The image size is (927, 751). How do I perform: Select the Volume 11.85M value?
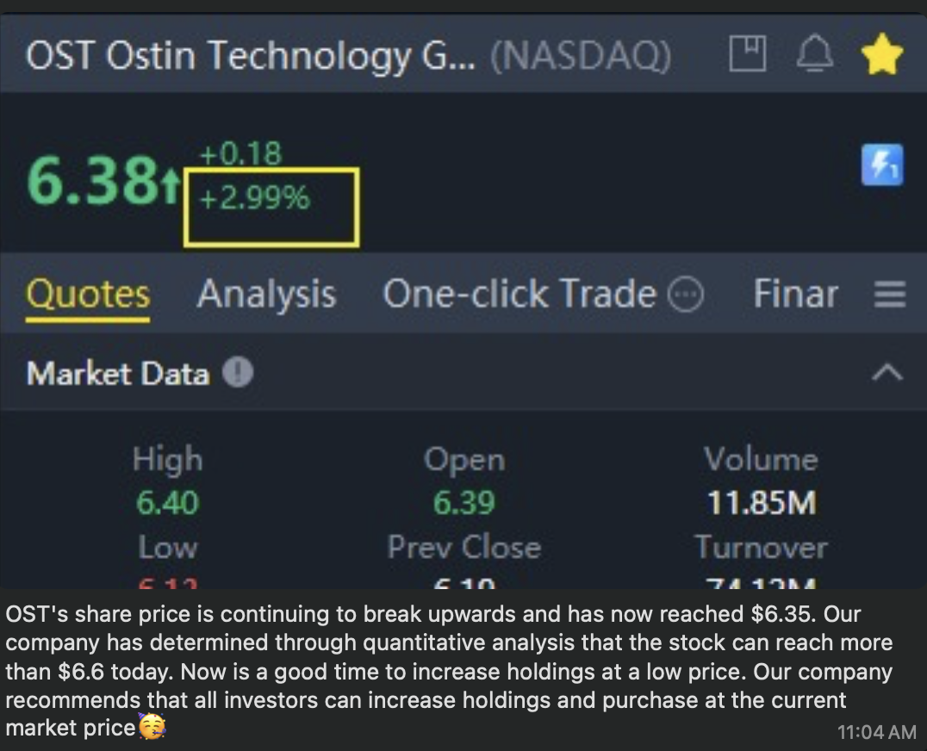pos(762,503)
